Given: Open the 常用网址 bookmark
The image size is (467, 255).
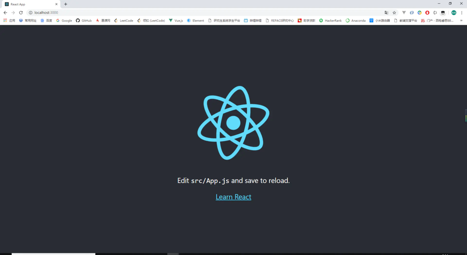Looking at the screenshot, I should click(x=28, y=20).
